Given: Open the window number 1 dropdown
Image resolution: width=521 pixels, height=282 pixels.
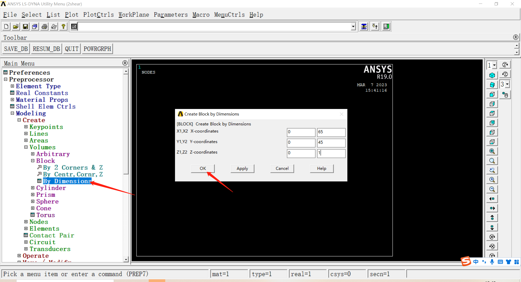Looking at the screenshot, I should [494, 65].
